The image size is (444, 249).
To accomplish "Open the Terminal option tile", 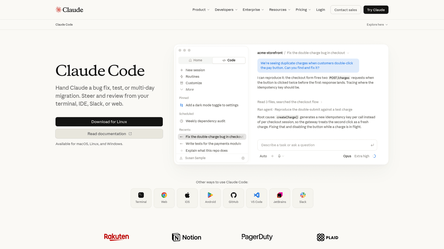I will (141, 198).
